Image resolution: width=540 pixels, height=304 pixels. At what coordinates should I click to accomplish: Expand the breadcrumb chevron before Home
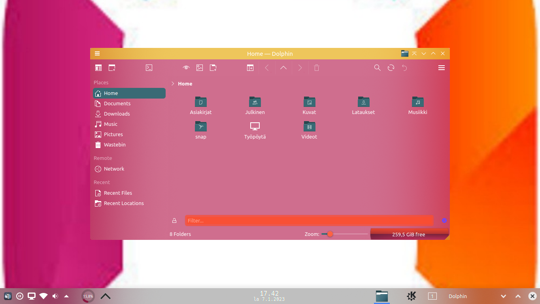(173, 84)
